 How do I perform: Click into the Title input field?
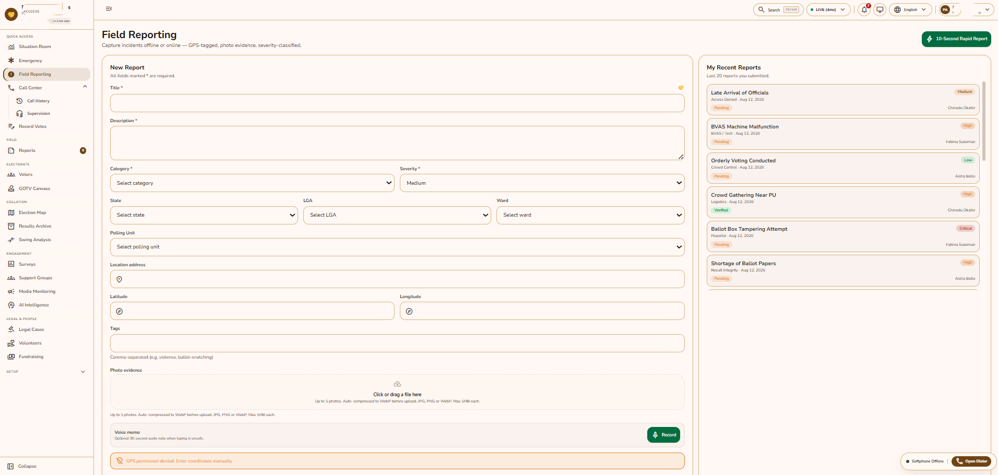(x=397, y=103)
